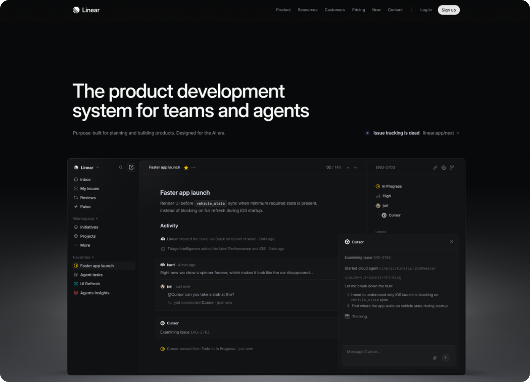Screen dimensions: 530x382
Task: Open the three-dot menu beside the star
Action: pyautogui.click(x=193, y=167)
